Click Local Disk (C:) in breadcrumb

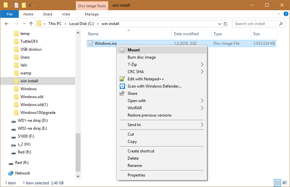pyautogui.click(x=81, y=24)
